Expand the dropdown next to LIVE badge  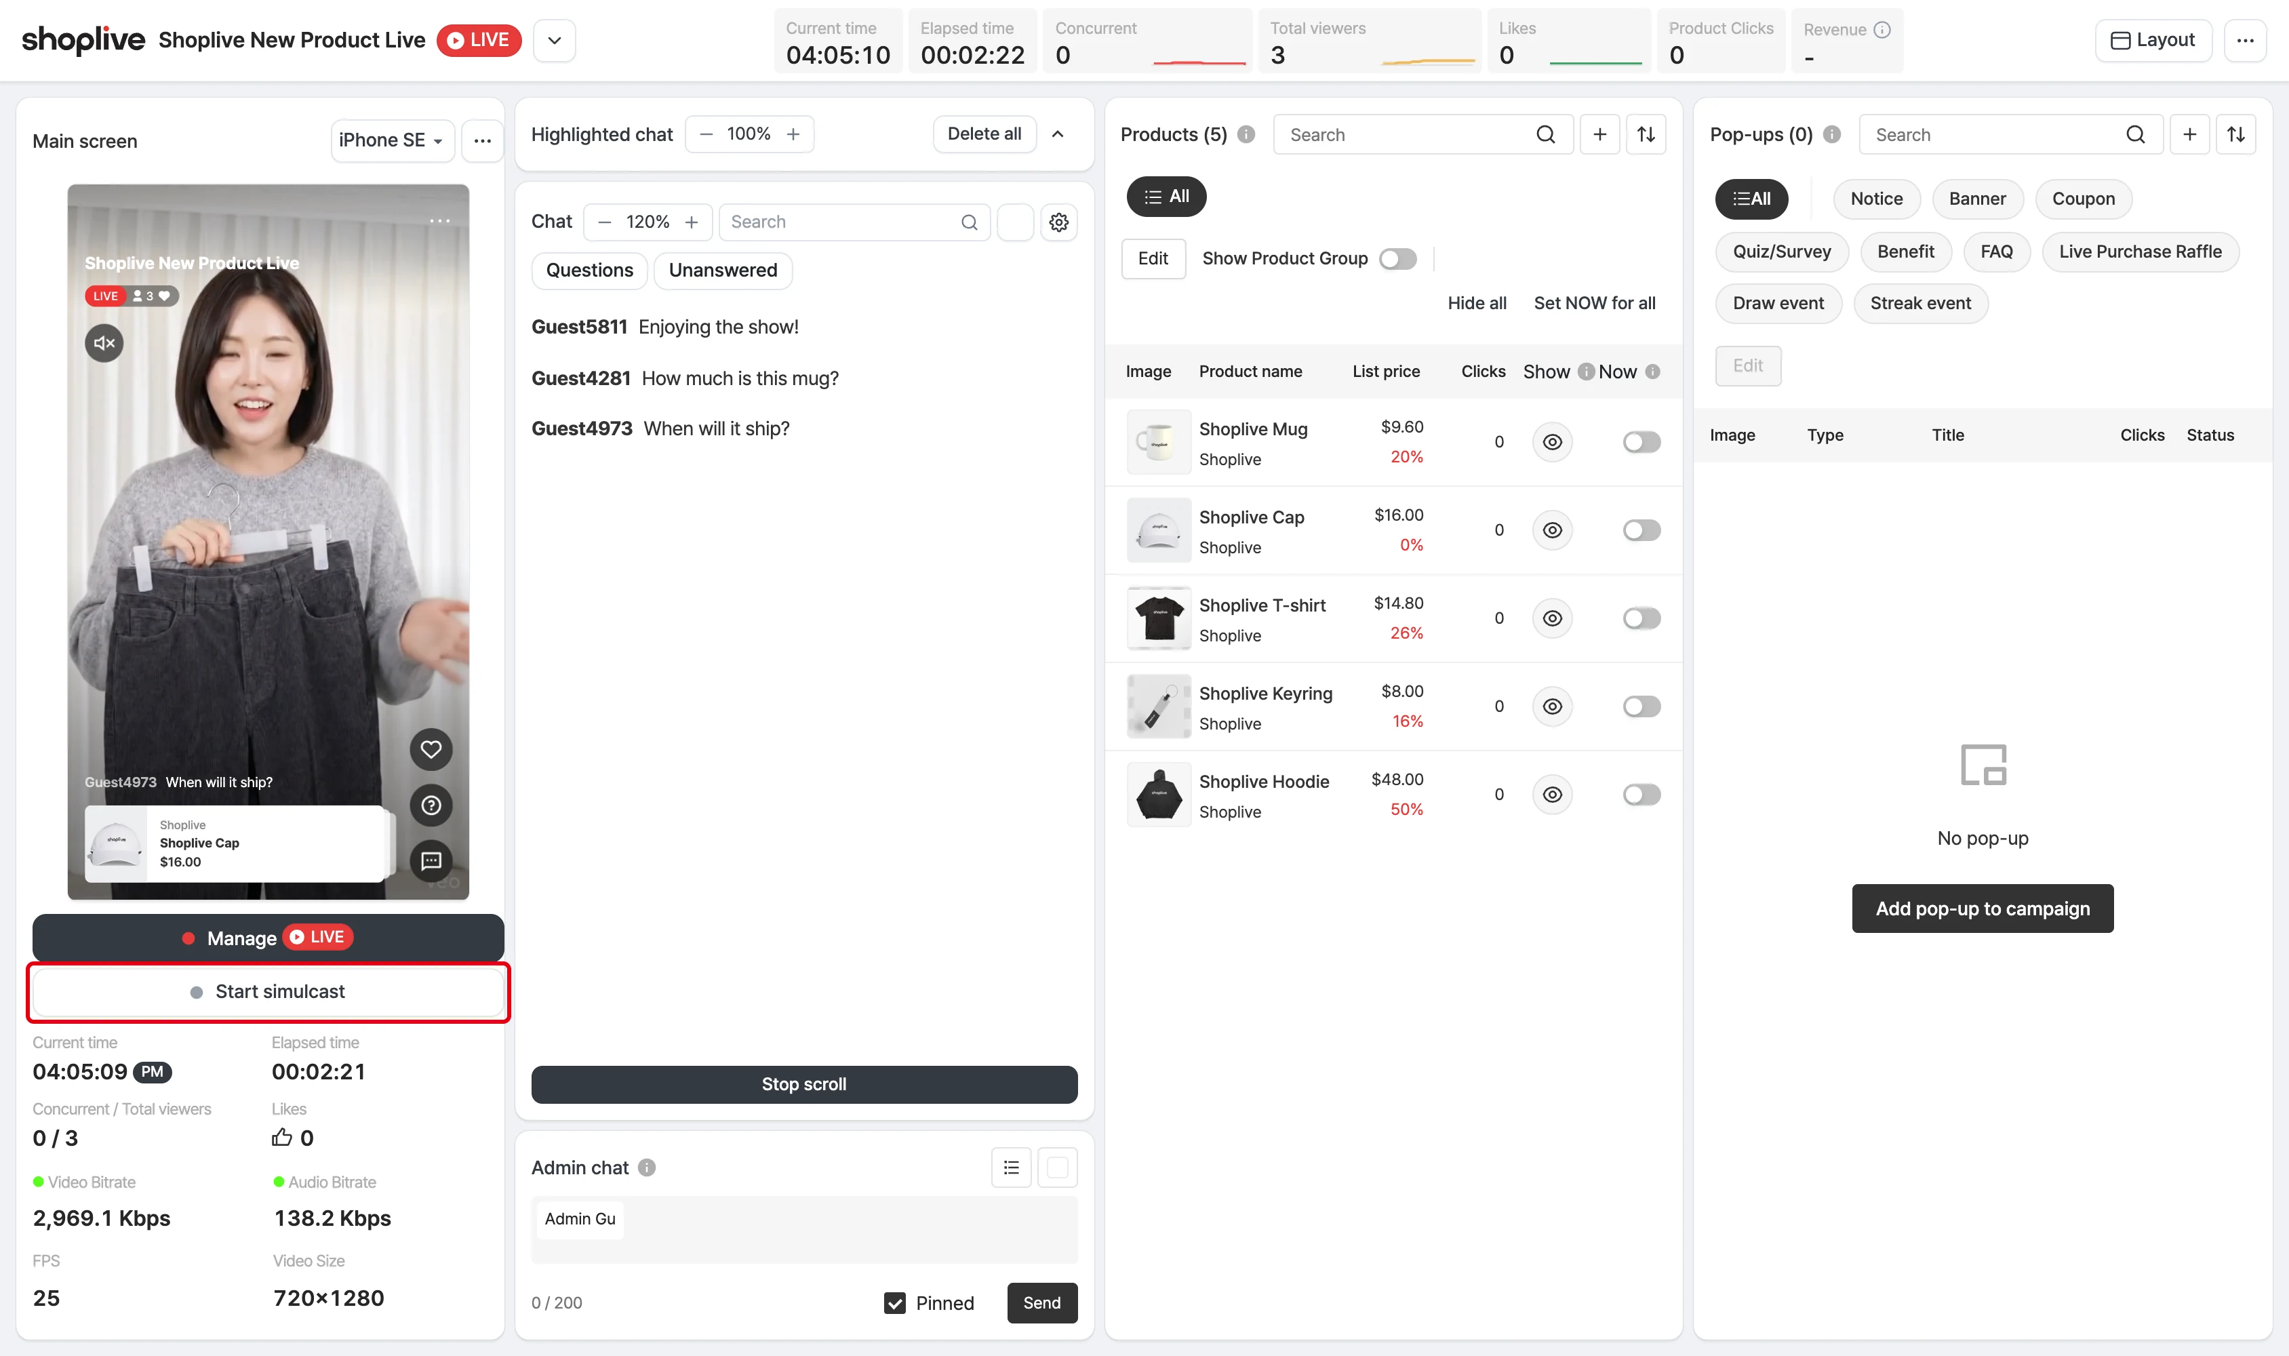coord(555,40)
